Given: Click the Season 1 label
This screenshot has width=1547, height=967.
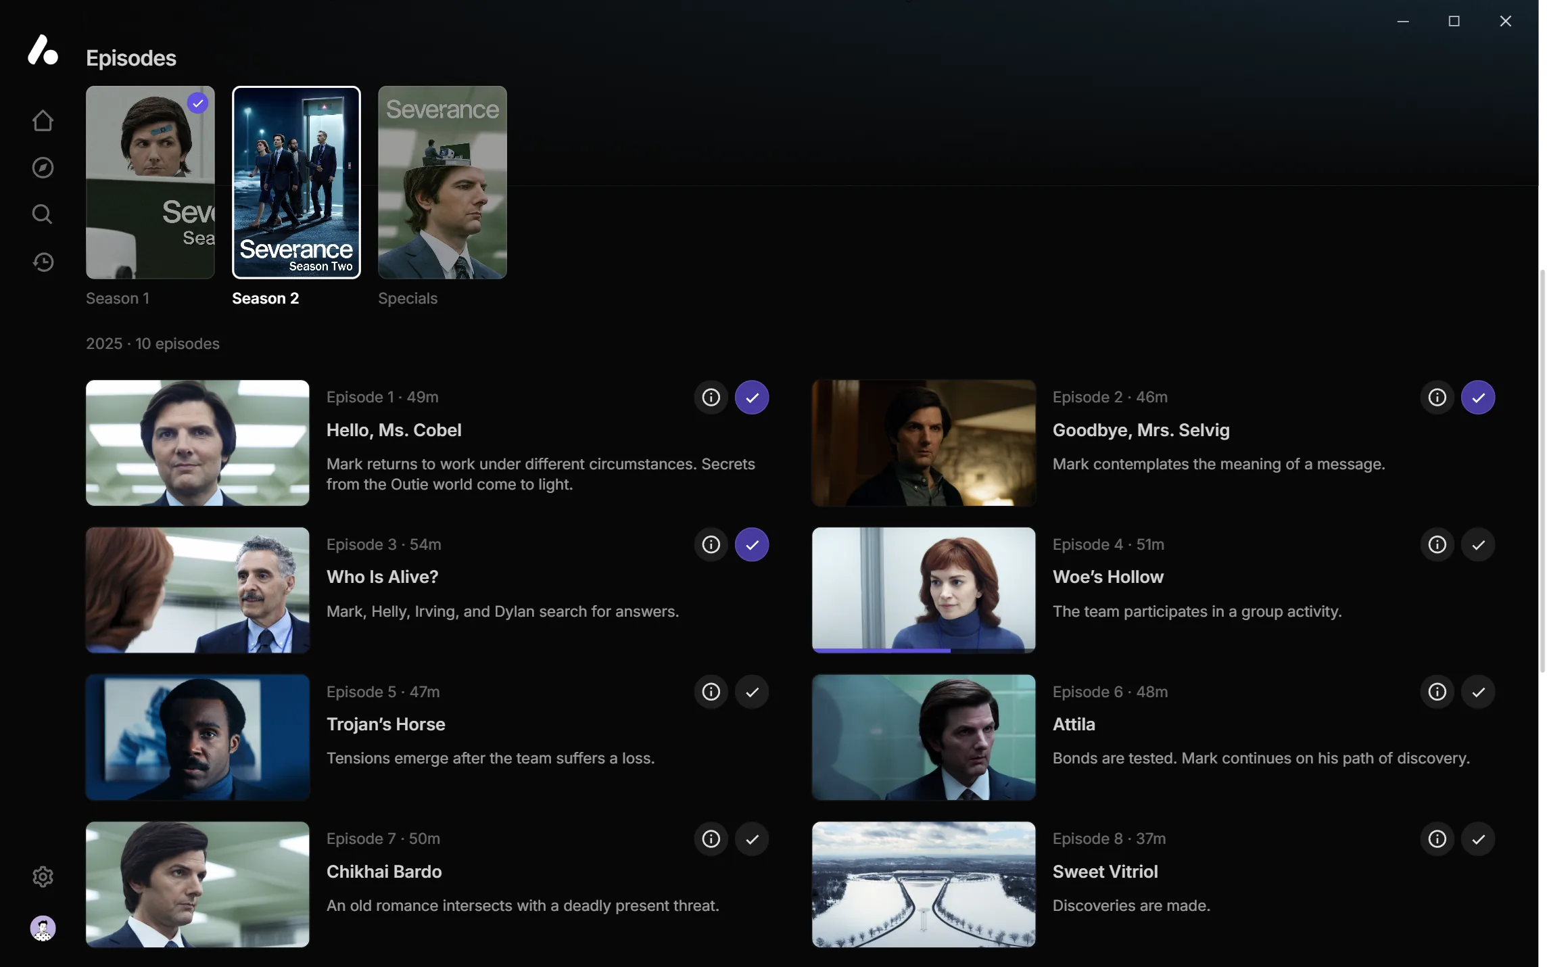Looking at the screenshot, I should point(118,298).
